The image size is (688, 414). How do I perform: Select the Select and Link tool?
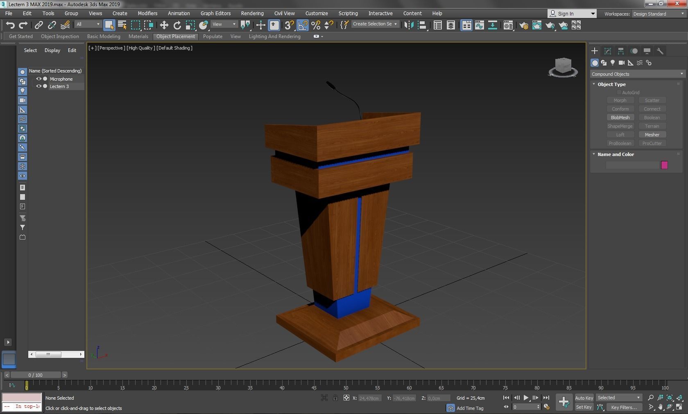(38, 25)
